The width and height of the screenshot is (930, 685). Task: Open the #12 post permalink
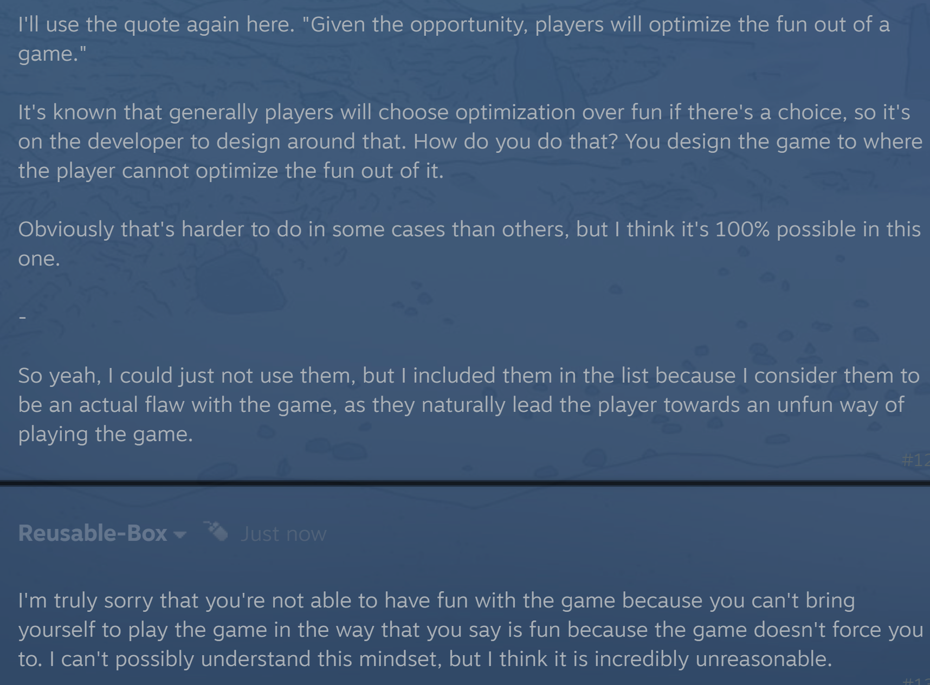click(x=915, y=460)
